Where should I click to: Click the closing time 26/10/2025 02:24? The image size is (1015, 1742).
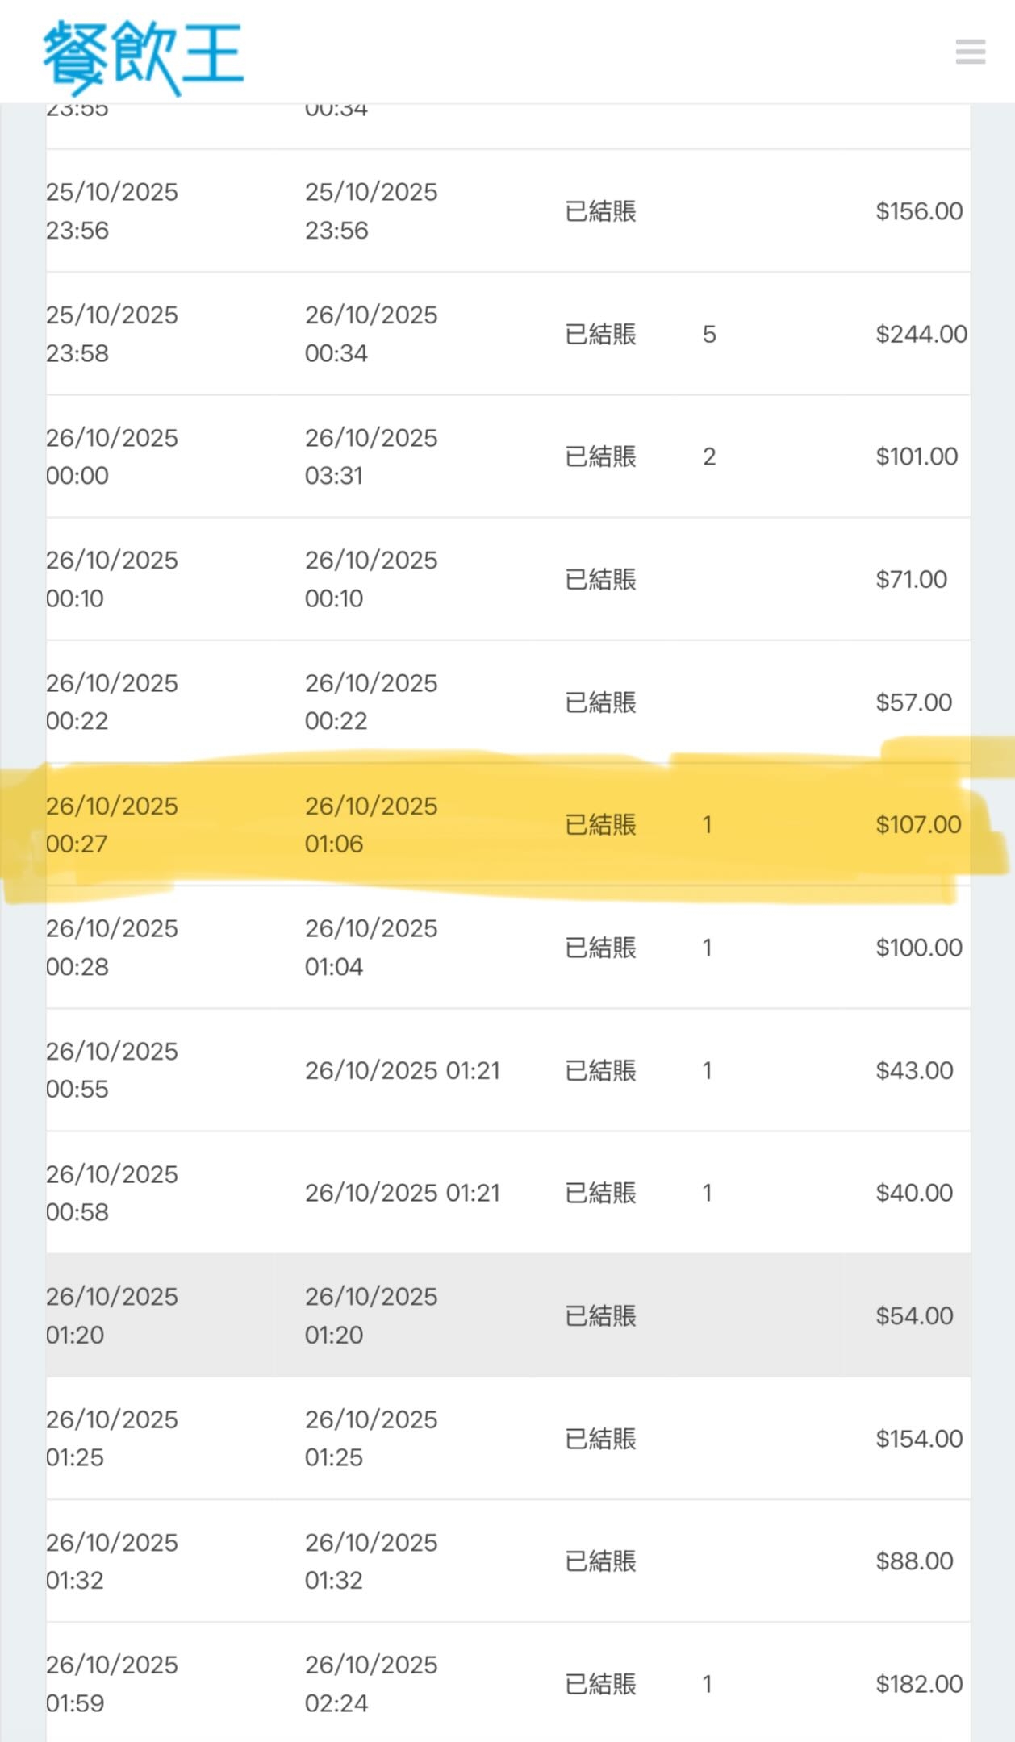[x=370, y=1684]
